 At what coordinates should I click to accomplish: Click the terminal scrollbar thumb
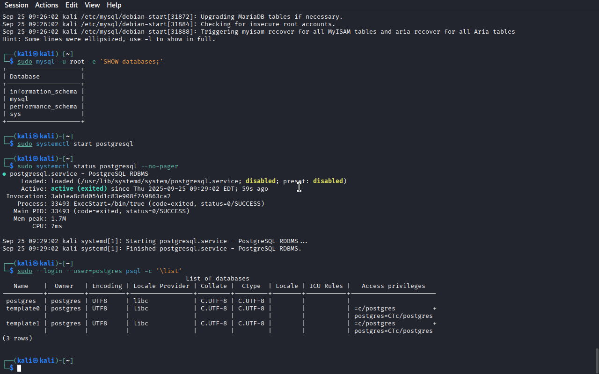(596, 360)
